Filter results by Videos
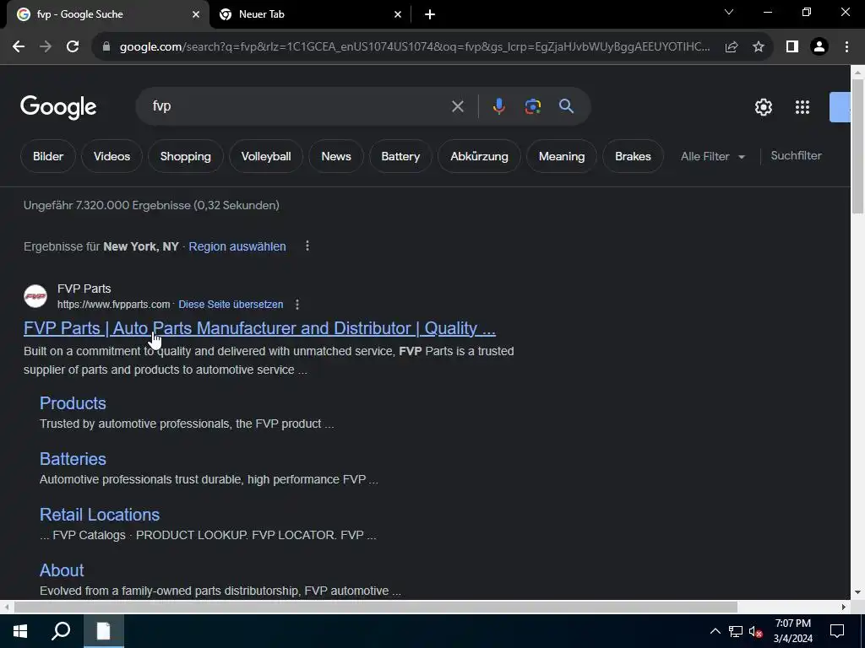The image size is (865, 648). tap(112, 156)
